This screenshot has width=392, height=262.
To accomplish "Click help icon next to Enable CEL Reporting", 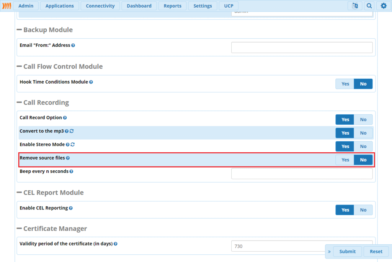I will (71, 208).
